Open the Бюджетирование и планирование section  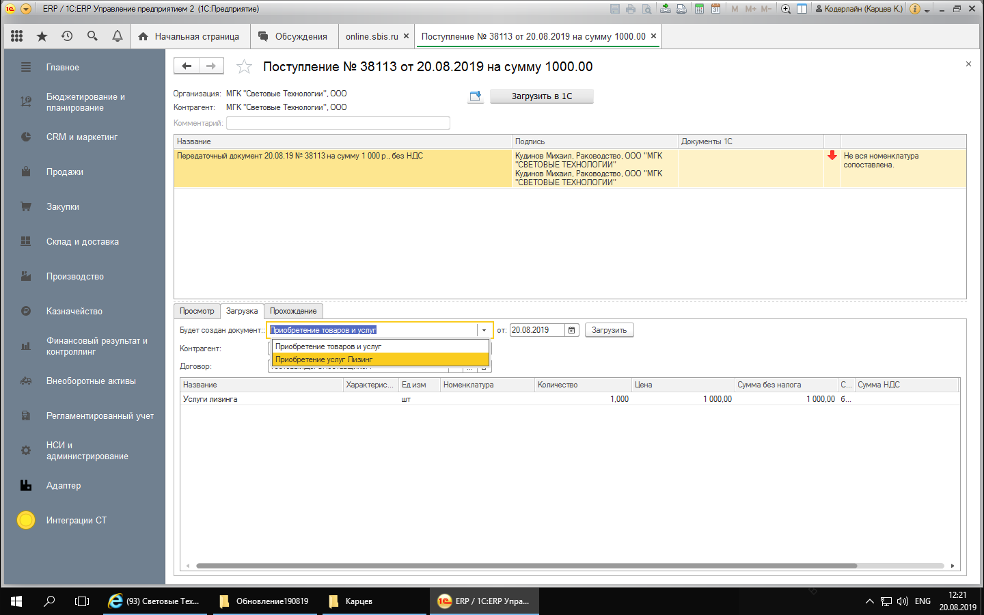(x=83, y=102)
